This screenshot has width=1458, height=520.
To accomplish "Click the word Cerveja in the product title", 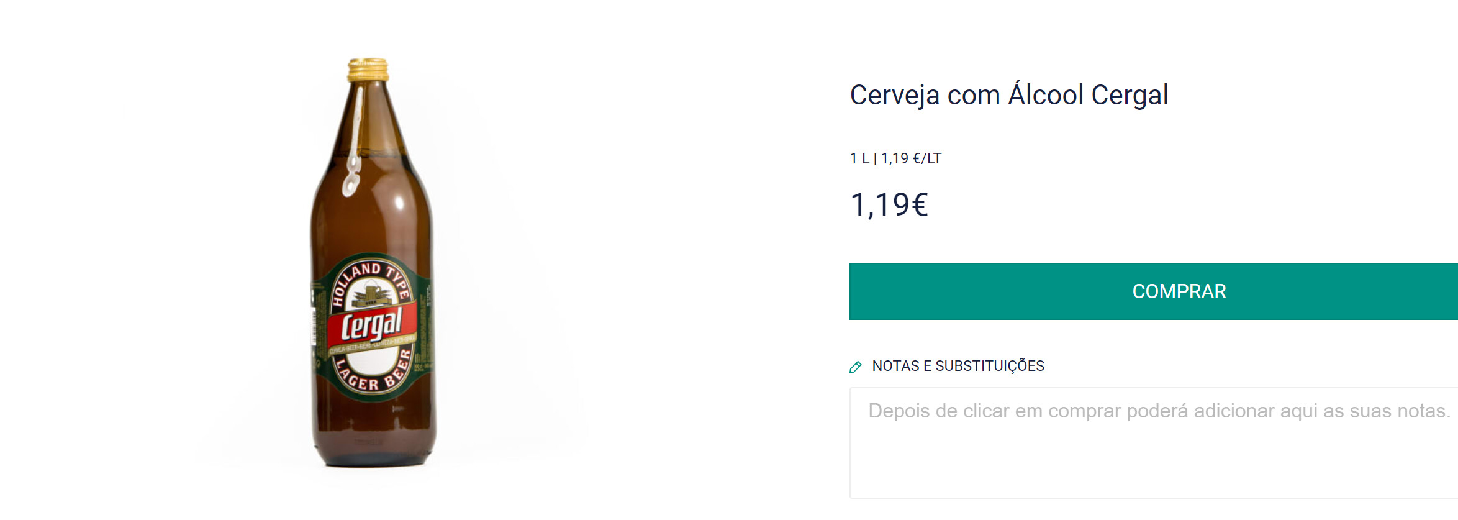I will (894, 95).
